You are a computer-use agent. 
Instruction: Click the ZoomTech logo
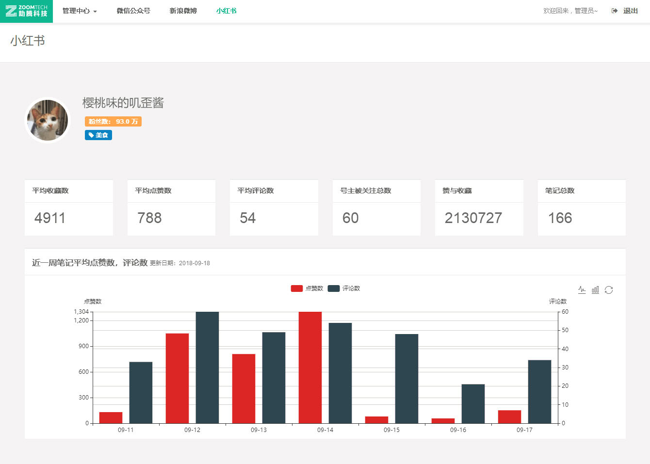click(x=26, y=11)
